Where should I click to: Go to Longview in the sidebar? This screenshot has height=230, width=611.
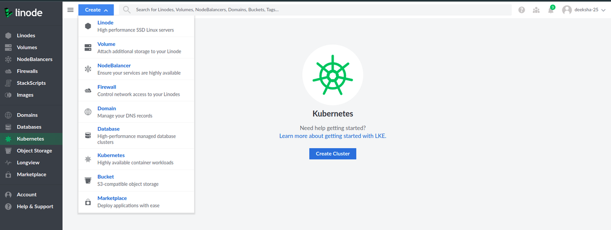pyautogui.click(x=31, y=163)
